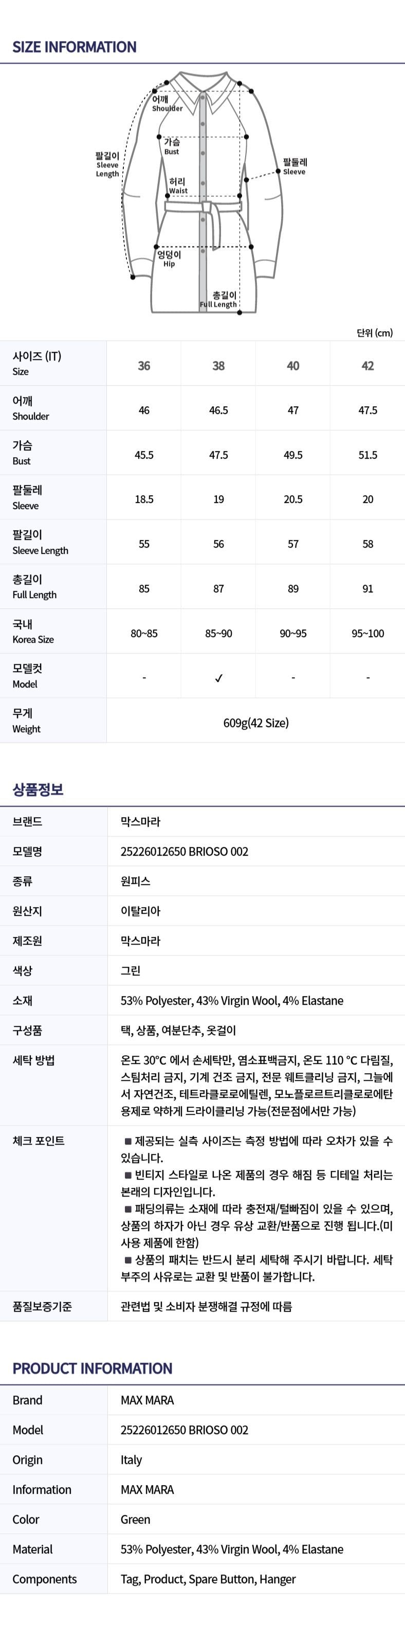Click the PRODUCT INFORMATION heading
This screenshot has height=1628, width=405.
pyautogui.click(x=92, y=1368)
